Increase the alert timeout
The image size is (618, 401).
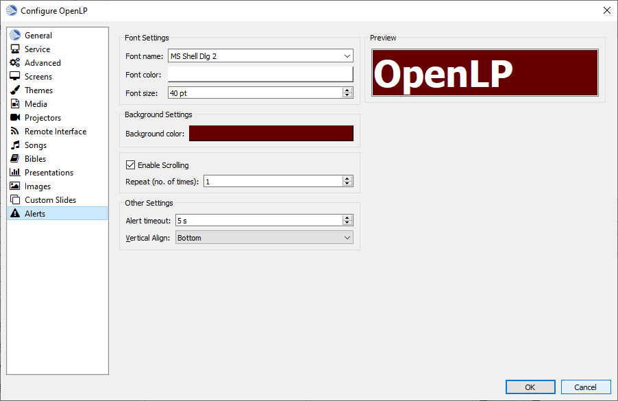coord(347,218)
